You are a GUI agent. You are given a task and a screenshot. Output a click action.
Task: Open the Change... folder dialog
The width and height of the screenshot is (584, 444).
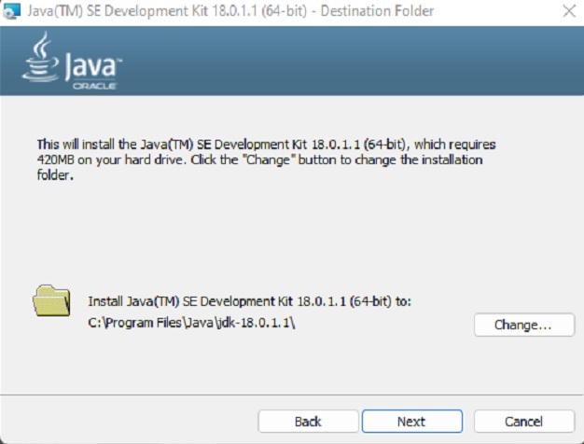pos(524,325)
